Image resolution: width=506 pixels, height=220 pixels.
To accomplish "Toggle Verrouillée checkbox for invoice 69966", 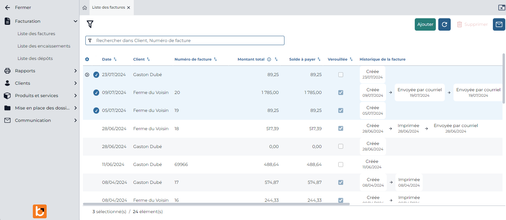I will click(x=341, y=165).
